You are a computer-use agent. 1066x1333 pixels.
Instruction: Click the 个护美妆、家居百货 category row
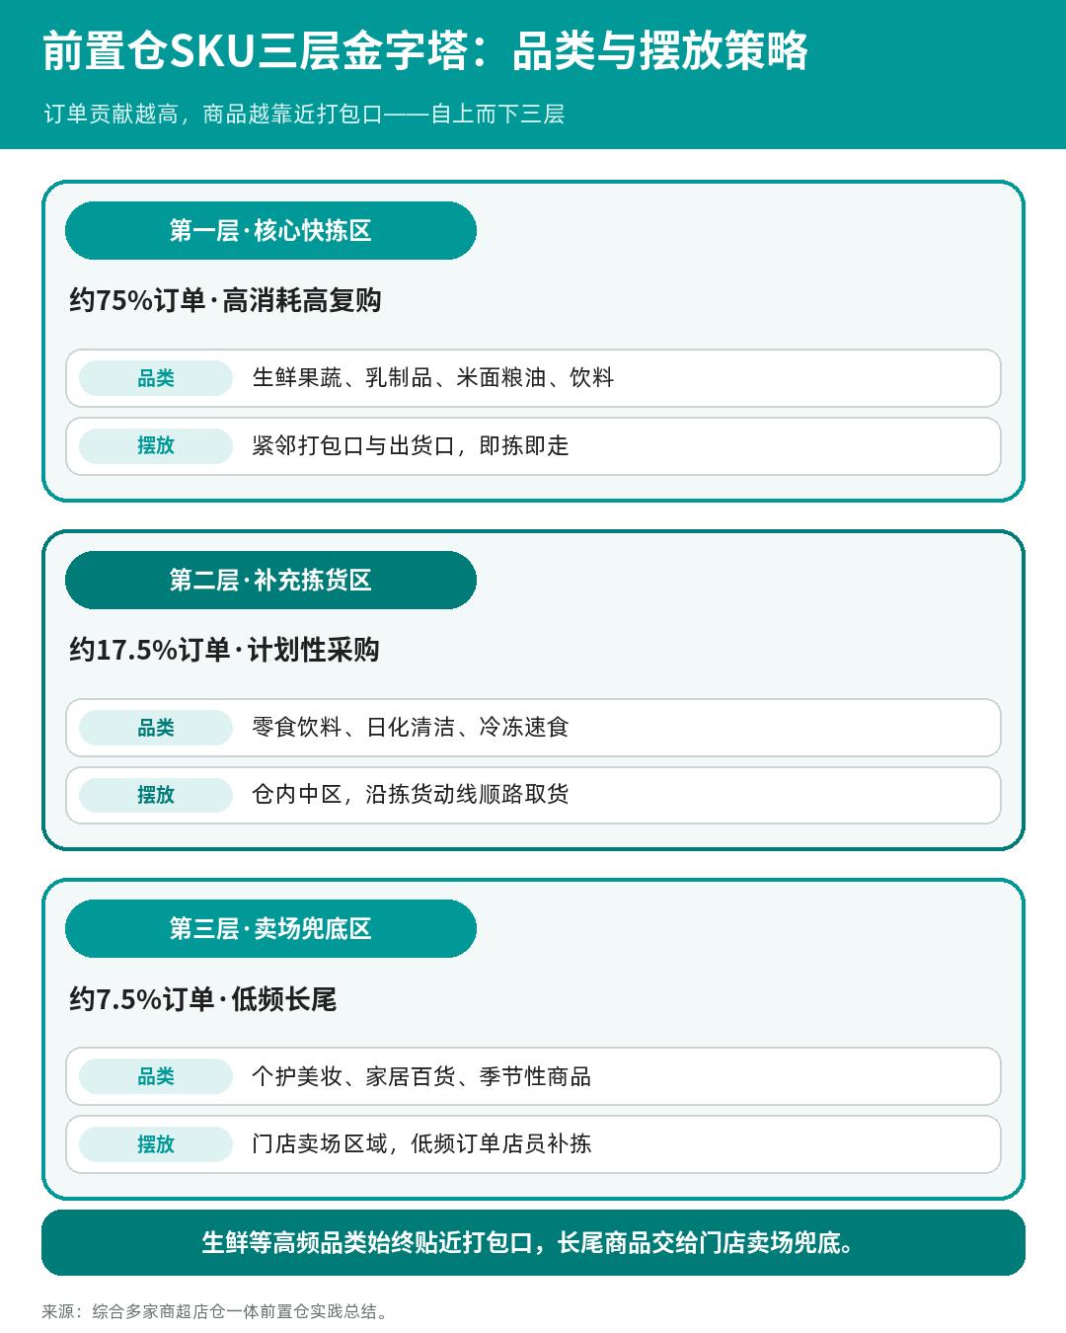(x=533, y=1076)
